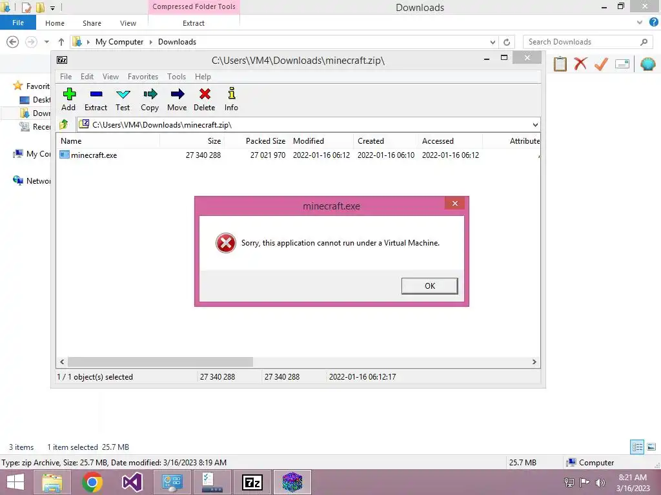Open recent locations dropdown arrow

coord(46,42)
